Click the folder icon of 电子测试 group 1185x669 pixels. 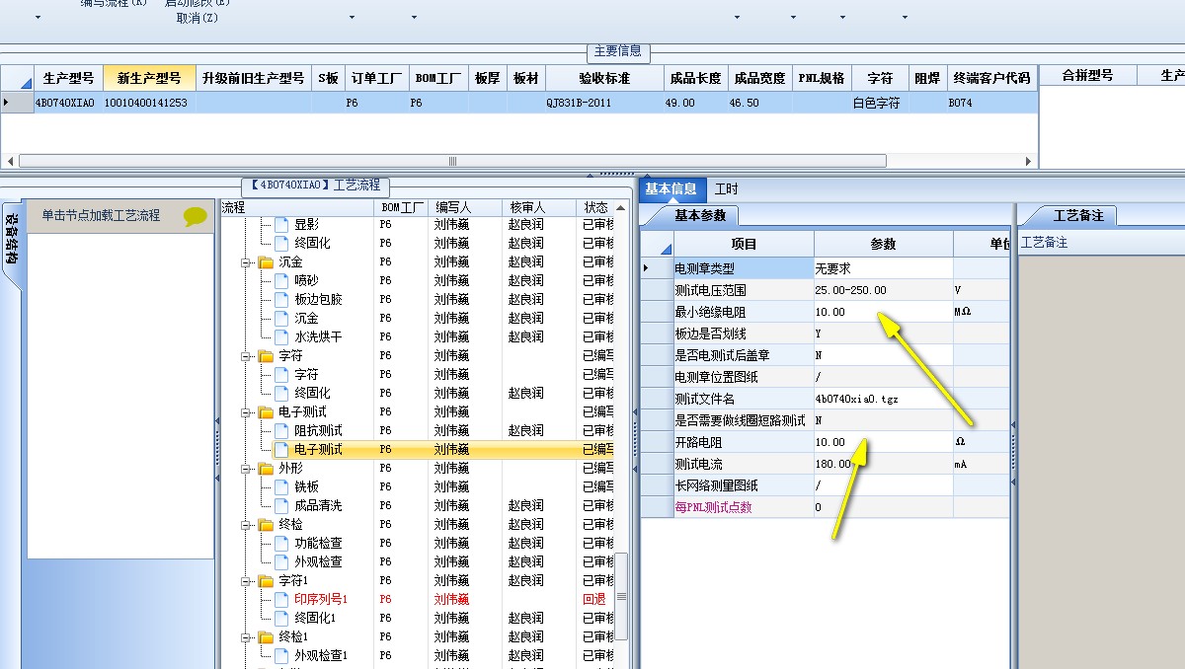[x=266, y=412]
